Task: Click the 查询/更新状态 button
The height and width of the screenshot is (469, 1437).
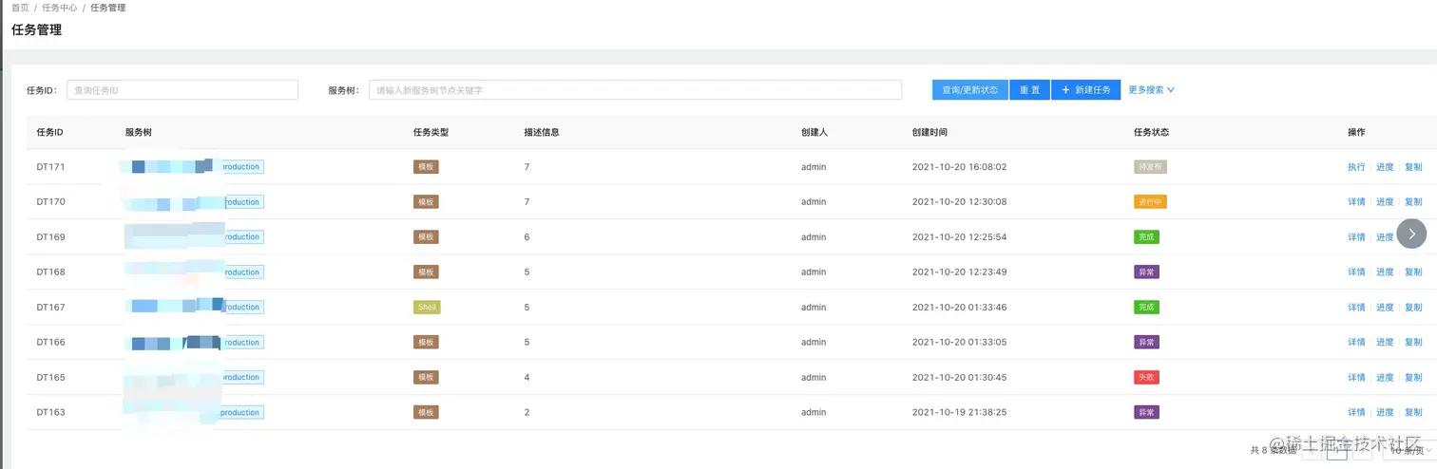Action: [970, 90]
